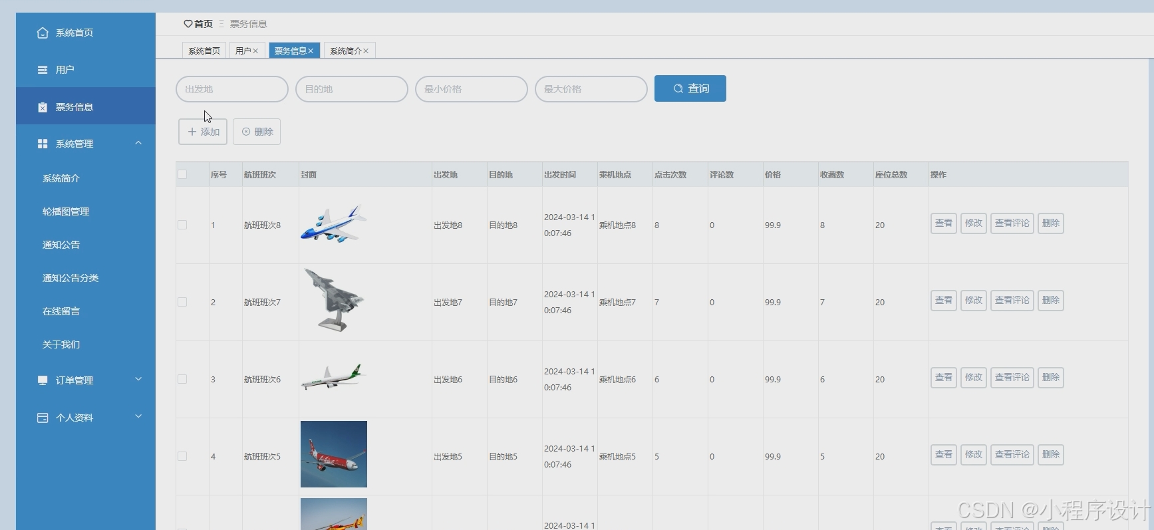Click 查看评论 for 航班班次7
Screen dimensions: 1154x530
(1012, 301)
